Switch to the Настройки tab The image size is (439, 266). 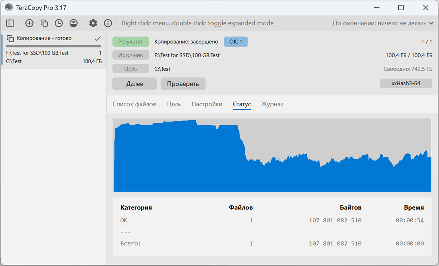pyautogui.click(x=207, y=104)
